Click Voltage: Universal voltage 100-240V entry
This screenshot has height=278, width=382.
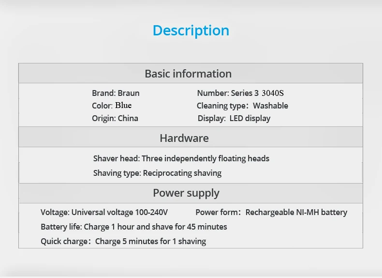[x=104, y=212]
